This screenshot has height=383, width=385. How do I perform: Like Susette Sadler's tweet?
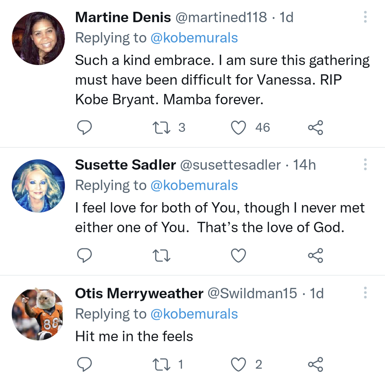[x=239, y=255]
